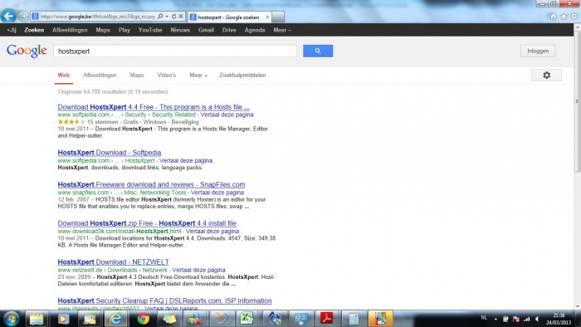Screen dimensions: 581x327
Task: Go back with the browser back arrow
Action: pyautogui.click(x=8, y=16)
